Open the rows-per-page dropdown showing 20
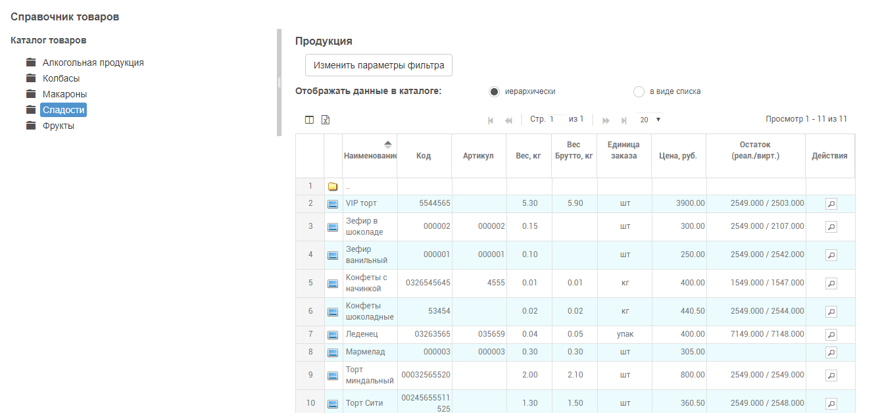Screen dimensions: 880x413 650,120
